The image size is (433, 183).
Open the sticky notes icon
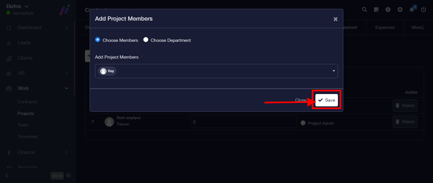point(376,9)
